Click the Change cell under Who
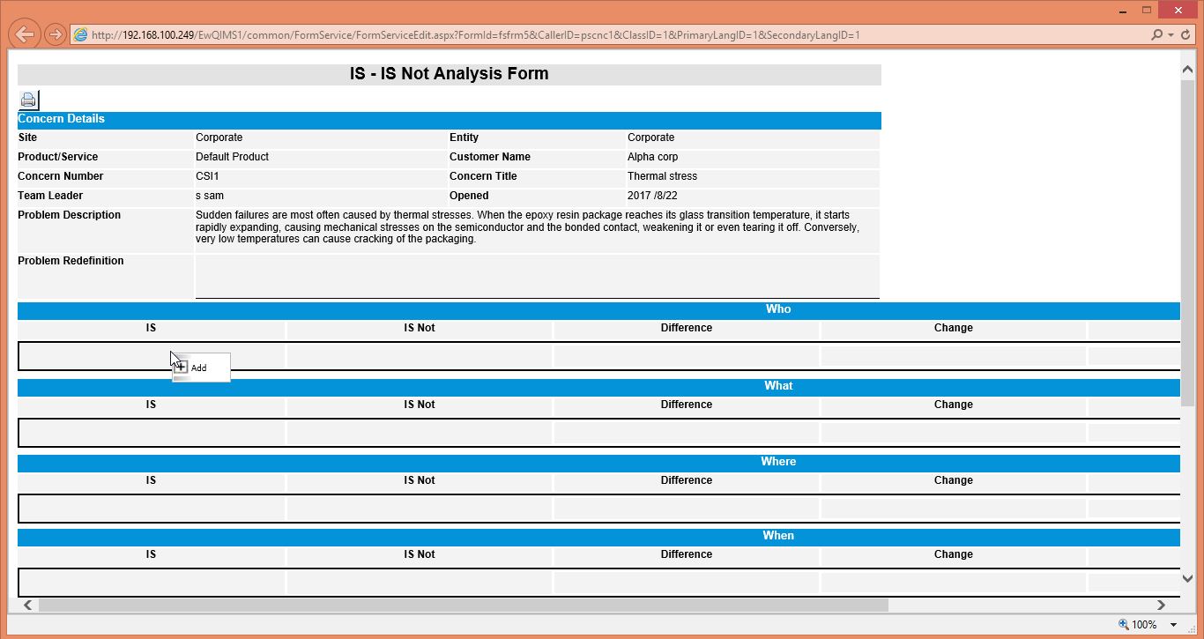This screenshot has height=639, width=1204. (x=954, y=356)
